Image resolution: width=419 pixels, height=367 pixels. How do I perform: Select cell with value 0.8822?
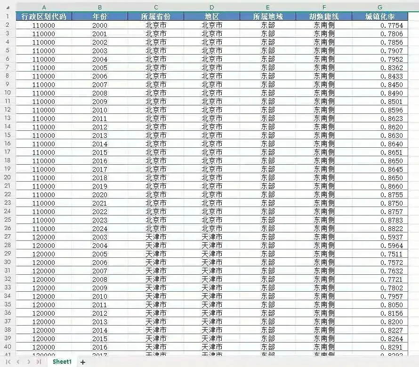click(380, 229)
